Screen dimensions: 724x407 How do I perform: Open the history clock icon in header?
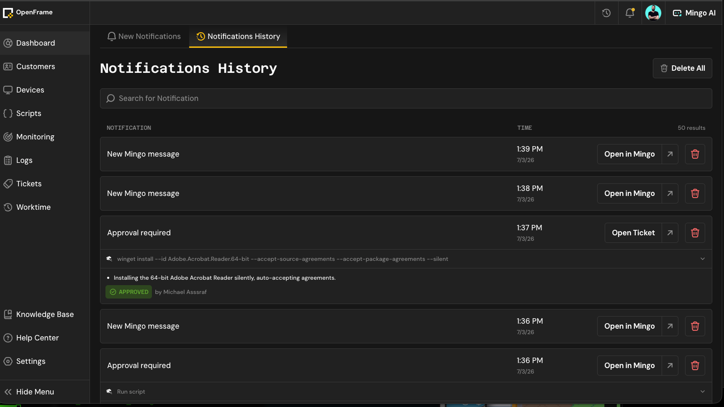pyautogui.click(x=606, y=13)
